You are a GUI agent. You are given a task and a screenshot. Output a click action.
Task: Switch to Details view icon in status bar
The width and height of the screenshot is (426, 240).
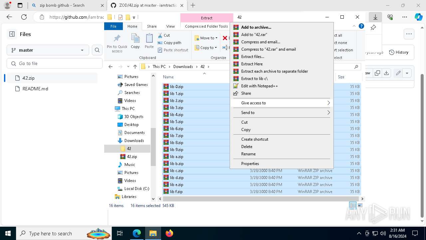coord(353,206)
